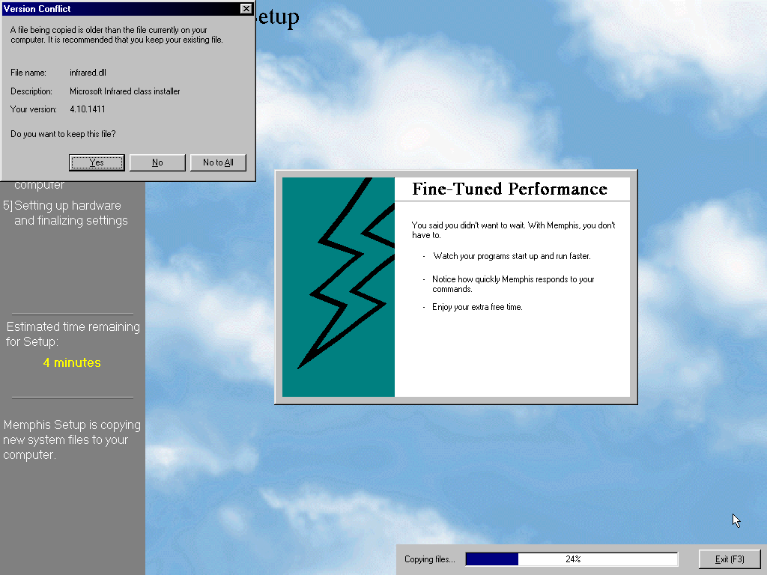The image size is (767, 575).
Task: Click the Copying files progress bar
Action: pos(572,559)
